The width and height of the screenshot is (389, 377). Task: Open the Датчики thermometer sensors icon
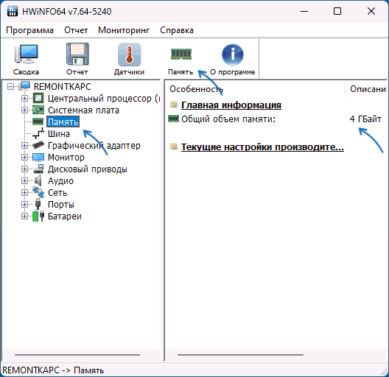(x=129, y=54)
